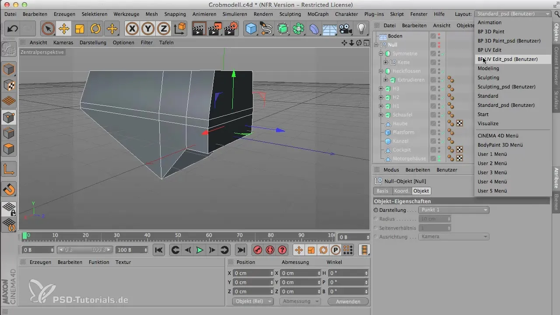Select the Rotate tool
The height and width of the screenshot is (315, 560).
point(95,29)
